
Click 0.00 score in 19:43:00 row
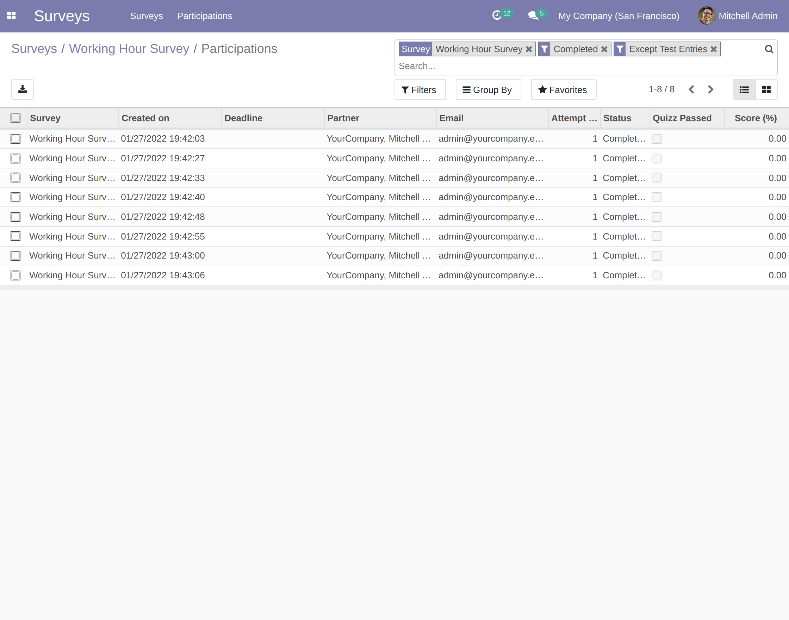[x=777, y=255]
